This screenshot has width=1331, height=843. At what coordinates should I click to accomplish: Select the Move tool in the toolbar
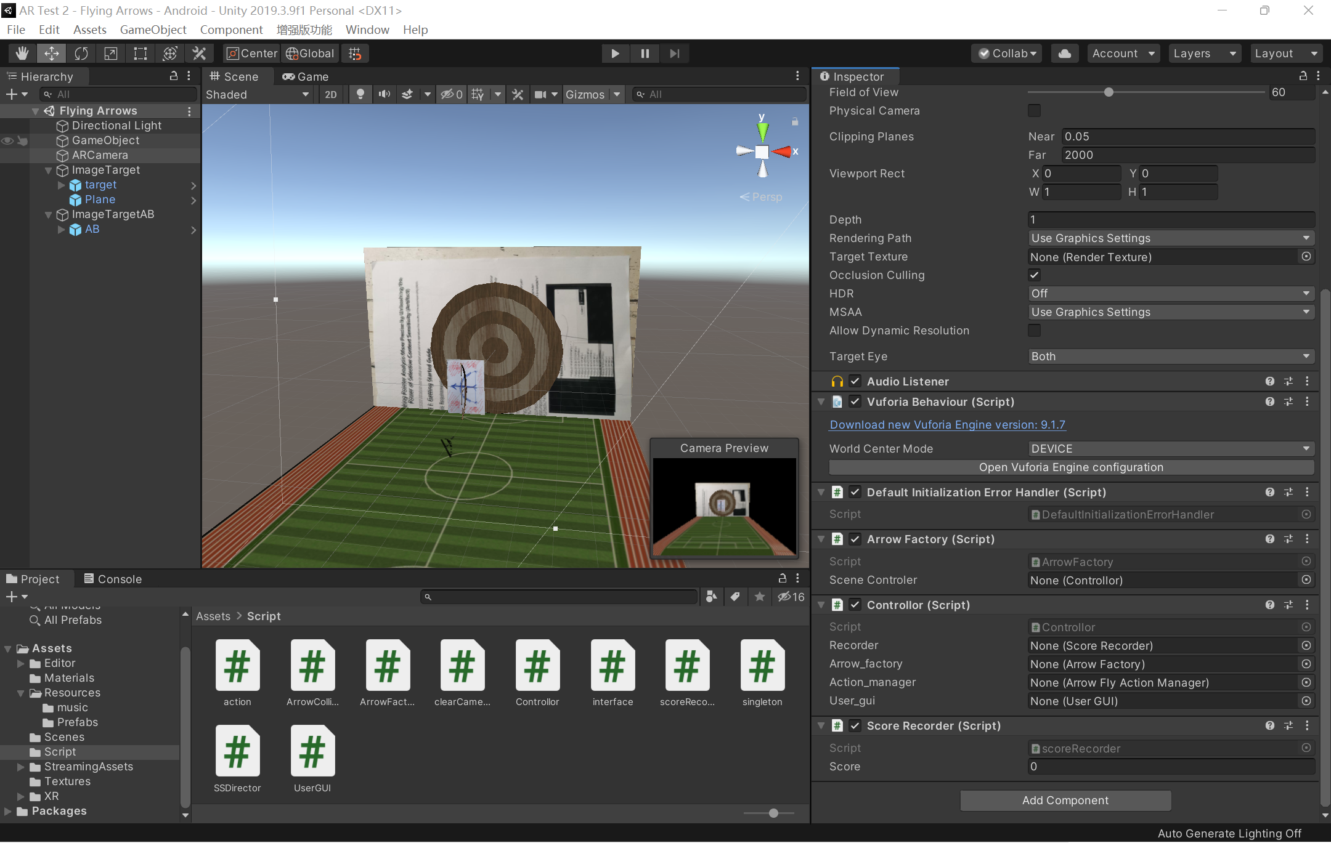pos(51,53)
